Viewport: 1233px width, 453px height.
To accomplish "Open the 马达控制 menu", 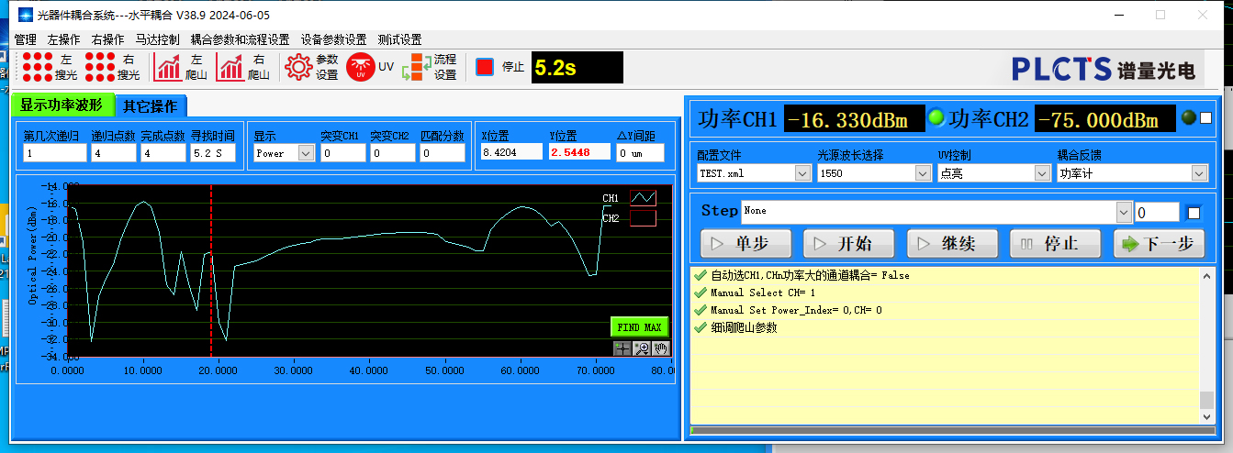I will [157, 39].
